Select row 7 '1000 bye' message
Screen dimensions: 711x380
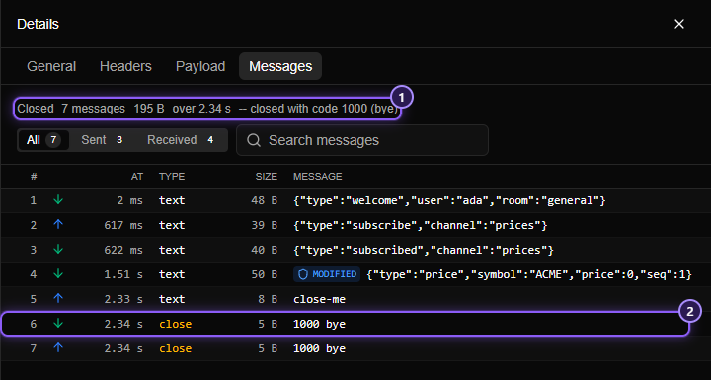pos(319,348)
